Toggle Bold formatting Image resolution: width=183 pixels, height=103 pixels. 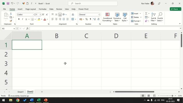tap(19, 19)
